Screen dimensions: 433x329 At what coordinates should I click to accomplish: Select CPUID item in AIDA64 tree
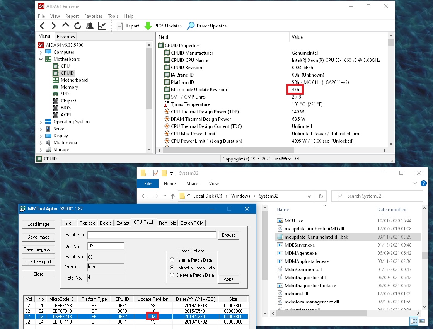(67, 73)
